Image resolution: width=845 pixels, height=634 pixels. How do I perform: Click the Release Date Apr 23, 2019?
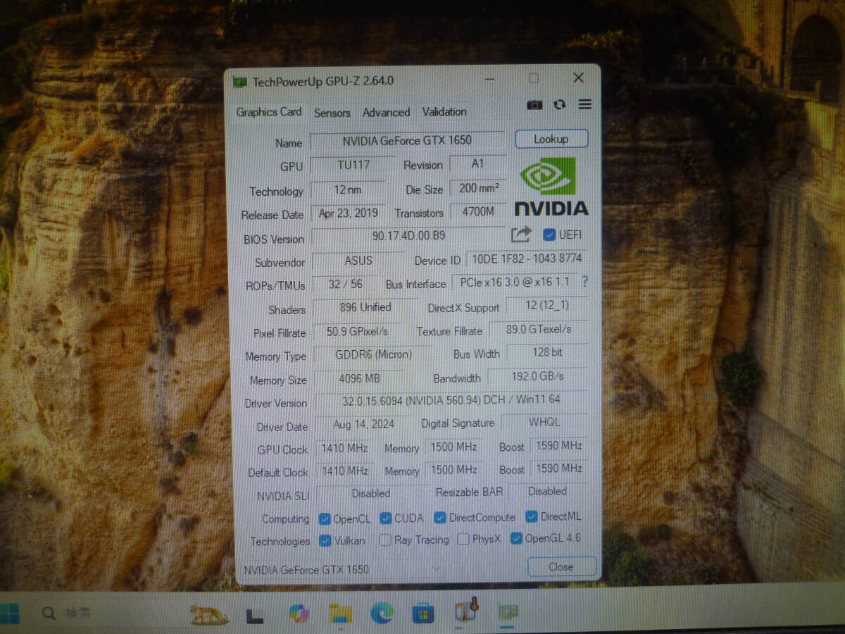point(348,213)
